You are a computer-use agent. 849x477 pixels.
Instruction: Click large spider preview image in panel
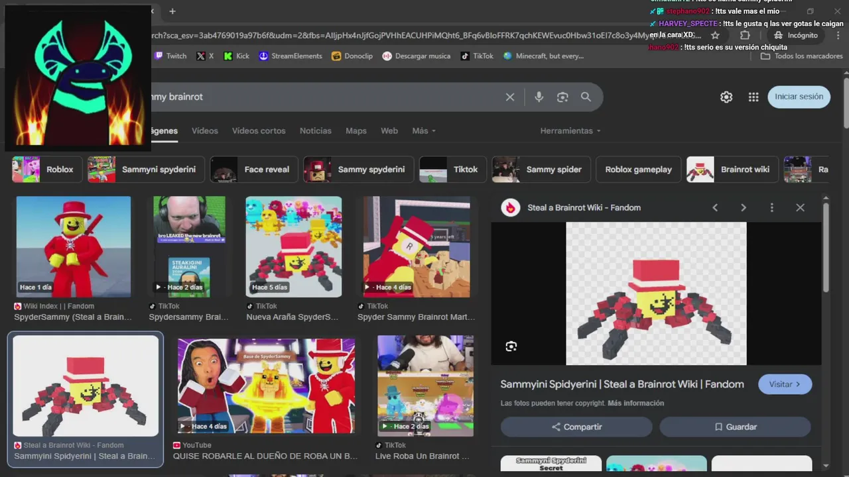[x=656, y=293]
